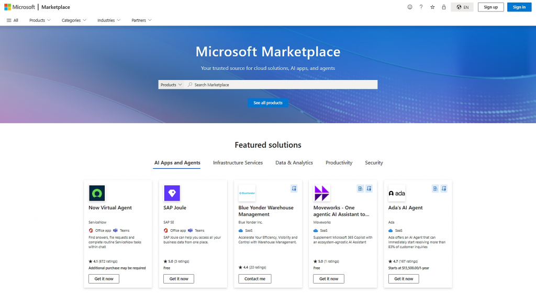Click Office app icon on Now Virtual Agent
The width and height of the screenshot is (536, 295).
91,231
